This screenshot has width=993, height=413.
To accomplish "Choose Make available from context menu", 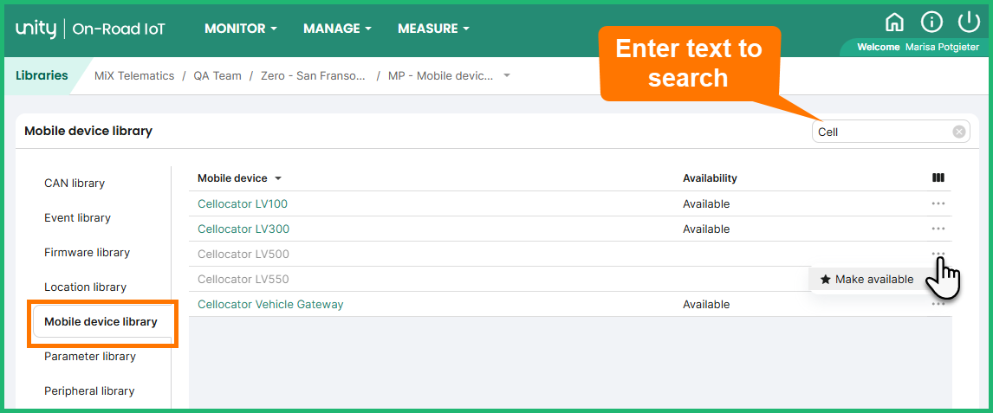I will 867,279.
